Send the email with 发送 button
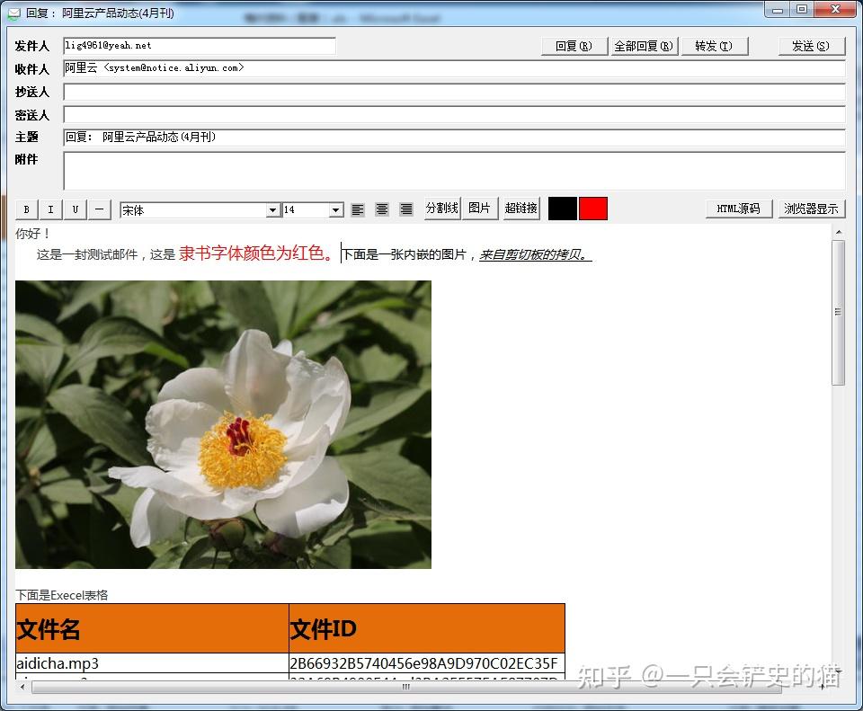The height and width of the screenshot is (711, 863). pyautogui.click(x=810, y=45)
